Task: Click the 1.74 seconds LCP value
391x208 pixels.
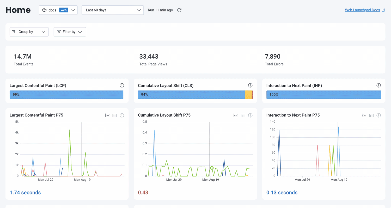Action: (x=25, y=192)
